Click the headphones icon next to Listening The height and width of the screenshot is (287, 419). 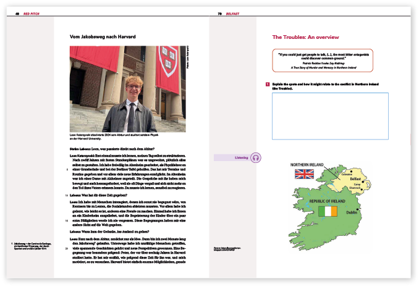tap(256, 157)
